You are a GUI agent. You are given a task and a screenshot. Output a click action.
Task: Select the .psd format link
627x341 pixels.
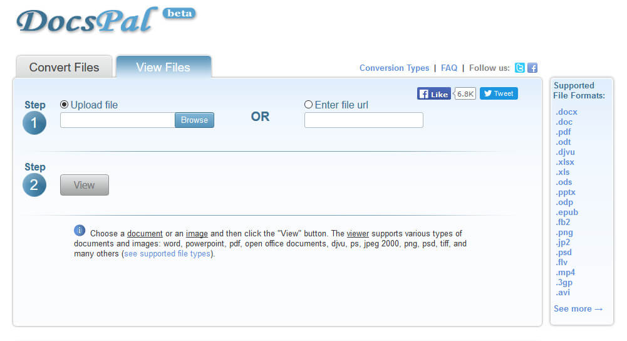point(563,252)
